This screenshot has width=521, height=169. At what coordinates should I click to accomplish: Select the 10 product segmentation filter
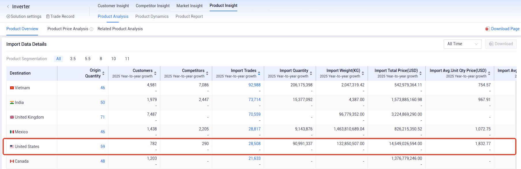coord(114,59)
